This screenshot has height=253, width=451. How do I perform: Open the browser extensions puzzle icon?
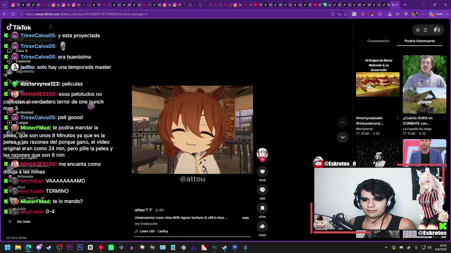(x=379, y=14)
